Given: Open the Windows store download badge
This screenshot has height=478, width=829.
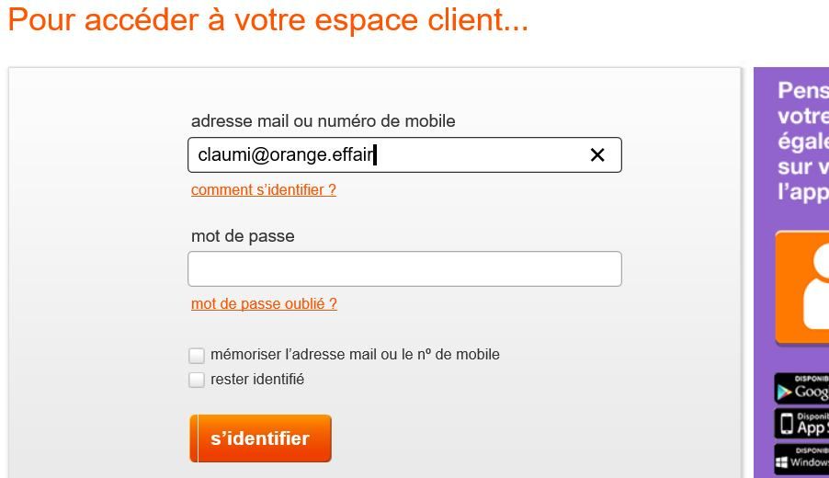Looking at the screenshot, I should [802, 459].
